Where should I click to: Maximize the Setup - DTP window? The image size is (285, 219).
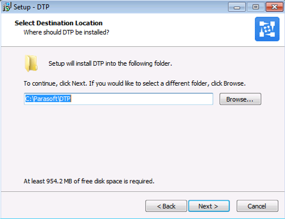point(256,7)
